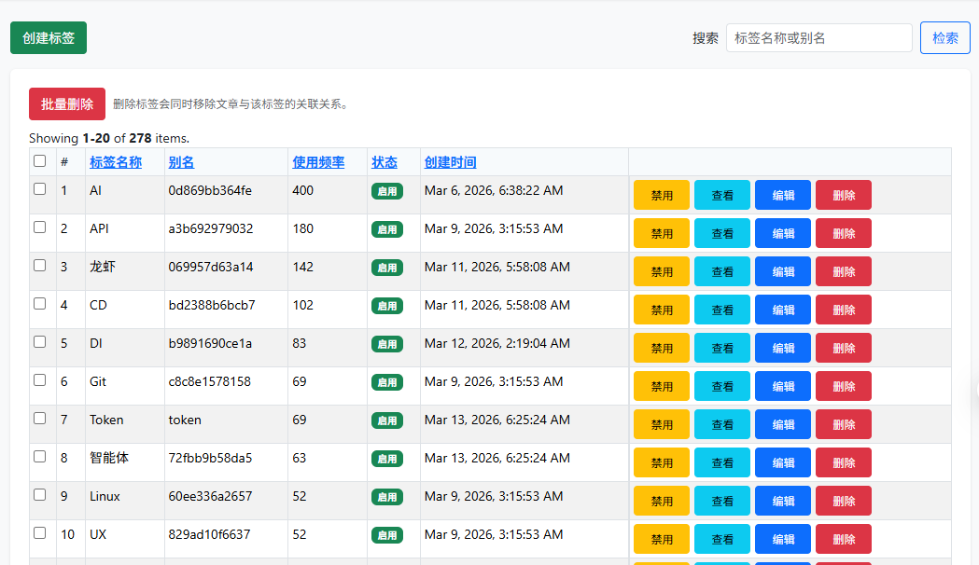This screenshot has width=979, height=565.
Task: Sort by 创建时间 column header
Action: coord(450,162)
